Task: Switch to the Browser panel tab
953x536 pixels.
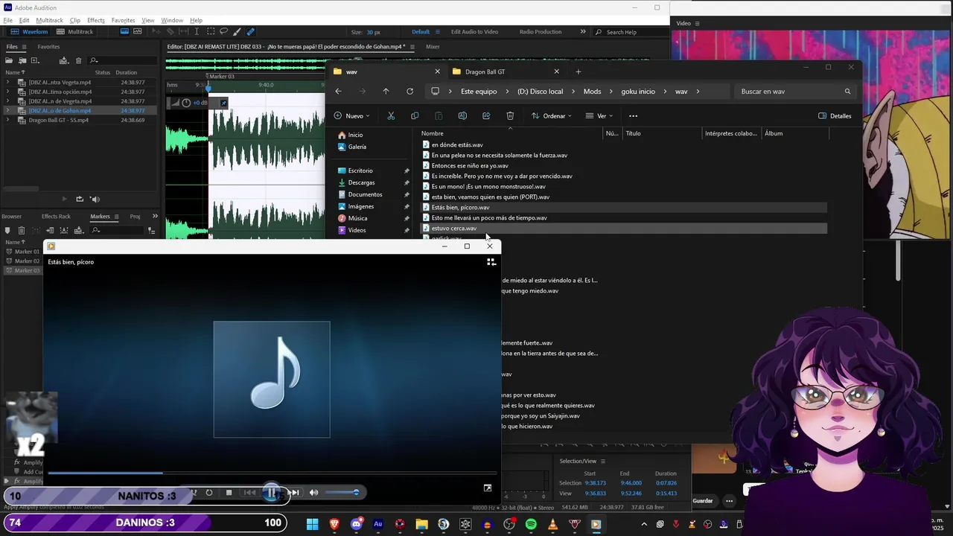Action: [x=11, y=217]
